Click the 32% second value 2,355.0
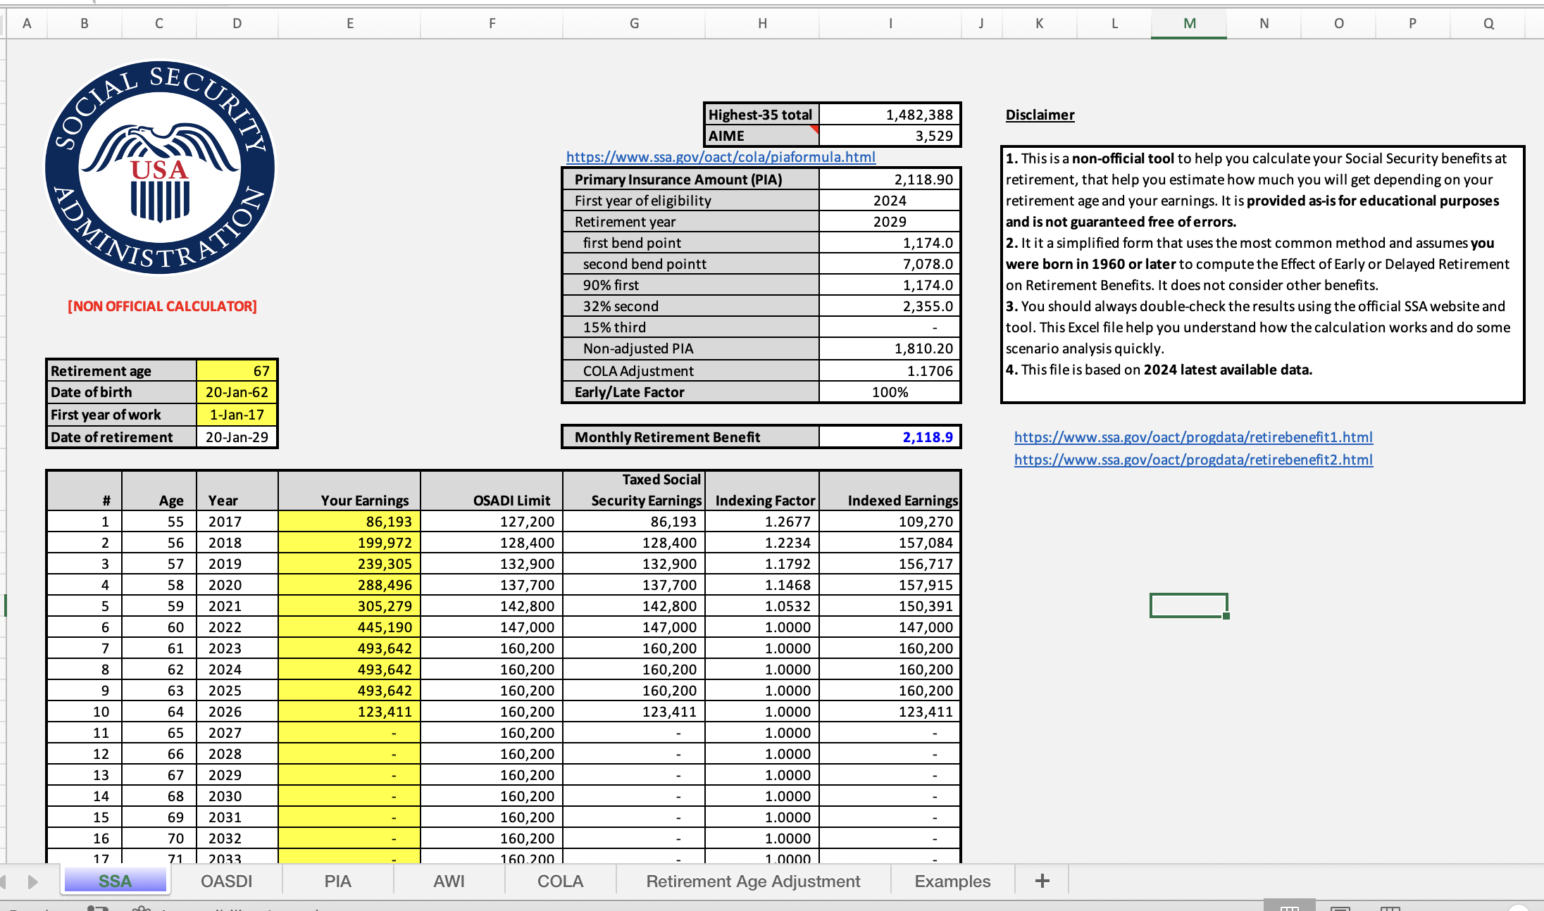The width and height of the screenshot is (1544, 911). (x=890, y=306)
